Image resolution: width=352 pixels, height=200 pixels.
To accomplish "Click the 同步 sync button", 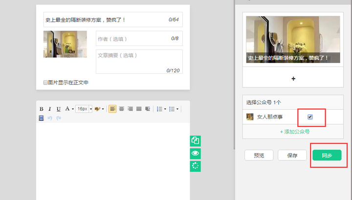I will click(x=327, y=155).
